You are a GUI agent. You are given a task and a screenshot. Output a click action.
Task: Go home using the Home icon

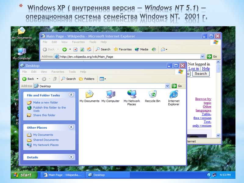tap(89, 49)
